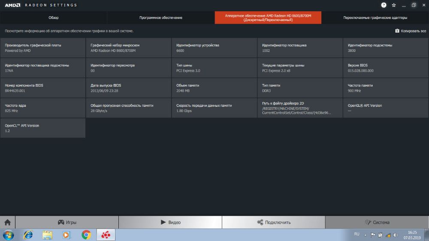Select the Тип памяти DDR3 tile
Viewport: 429px width, 241px height.
coord(300,88)
